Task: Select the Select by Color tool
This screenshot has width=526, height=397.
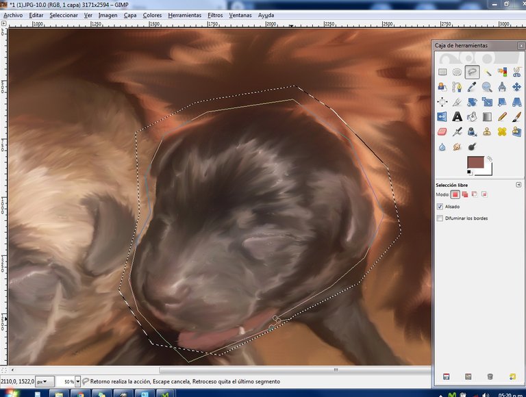Action: 502,72
